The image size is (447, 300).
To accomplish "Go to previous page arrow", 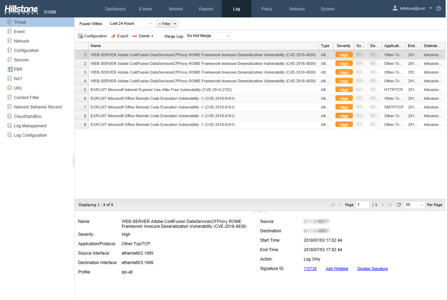I will pos(340,205).
